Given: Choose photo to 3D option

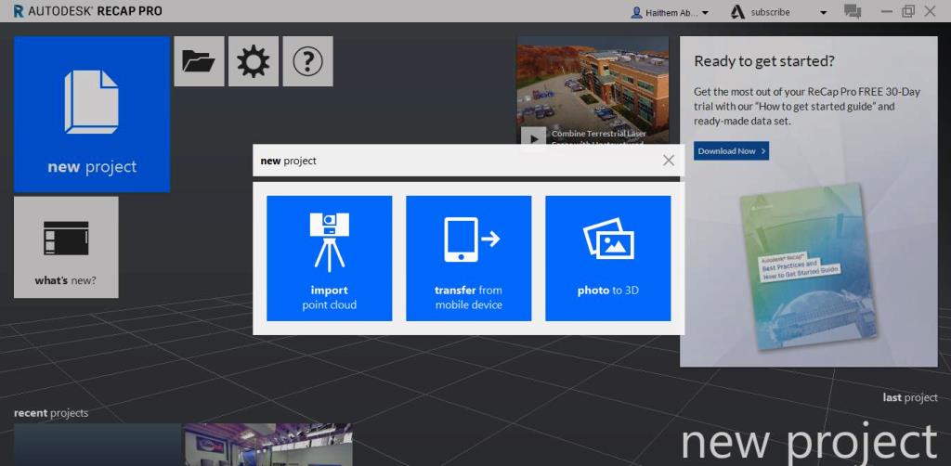Looking at the screenshot, I should [x=608, y=258].
